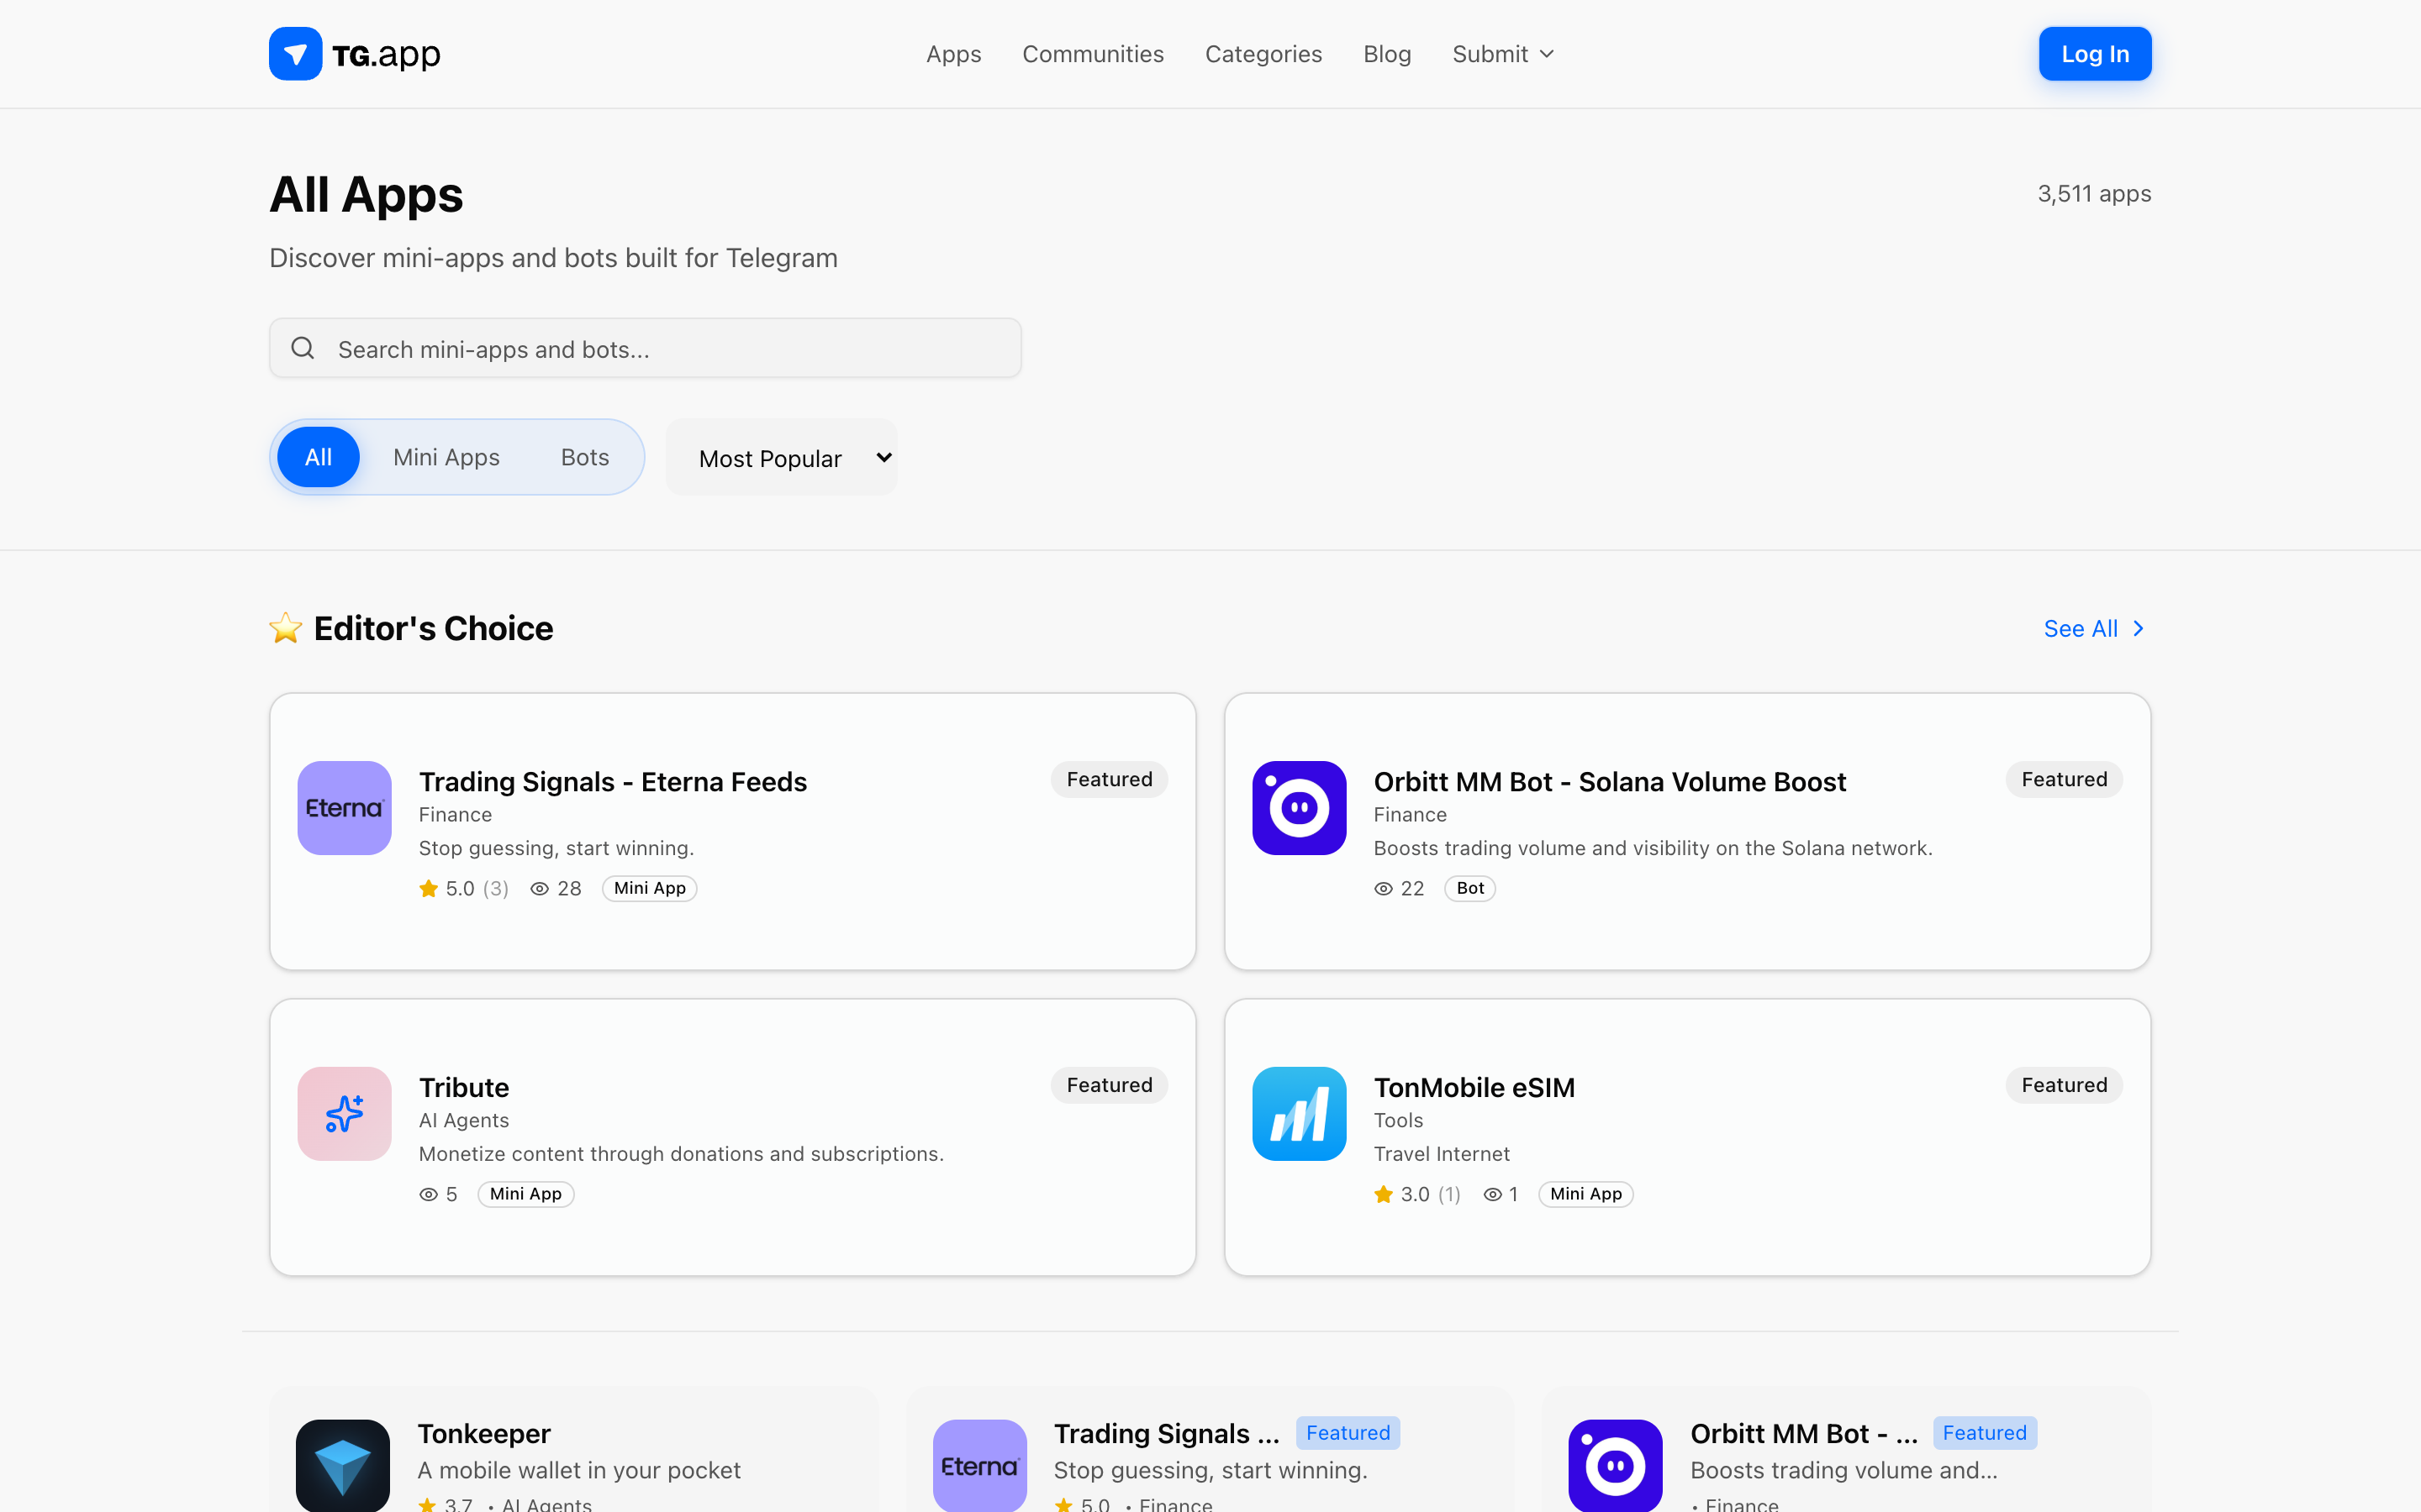
Task: Click Bot tag on Orbitt MM Bot card
Action: point(1469,888)
